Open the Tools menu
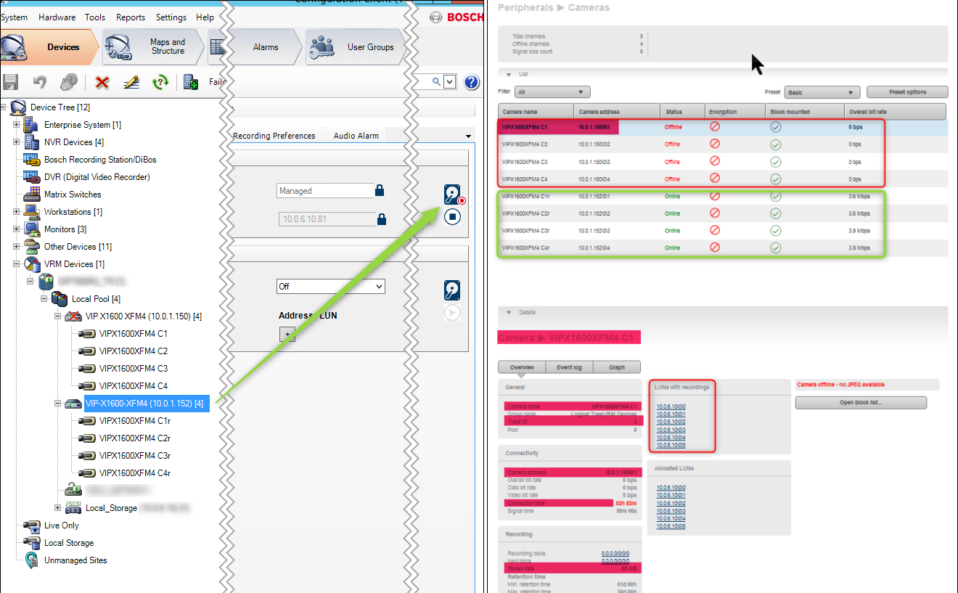Viewport: 958px width, 593px height. click(95, 17)
